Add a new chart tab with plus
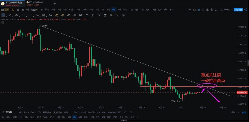Viewport: 249px width, 122px height. (55, 4)
